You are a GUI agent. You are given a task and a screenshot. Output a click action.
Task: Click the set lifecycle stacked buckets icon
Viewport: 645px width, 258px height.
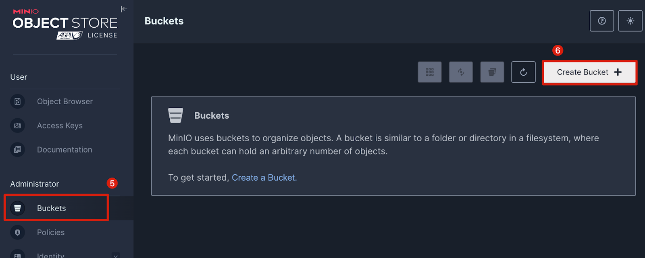tap(492, 72)
